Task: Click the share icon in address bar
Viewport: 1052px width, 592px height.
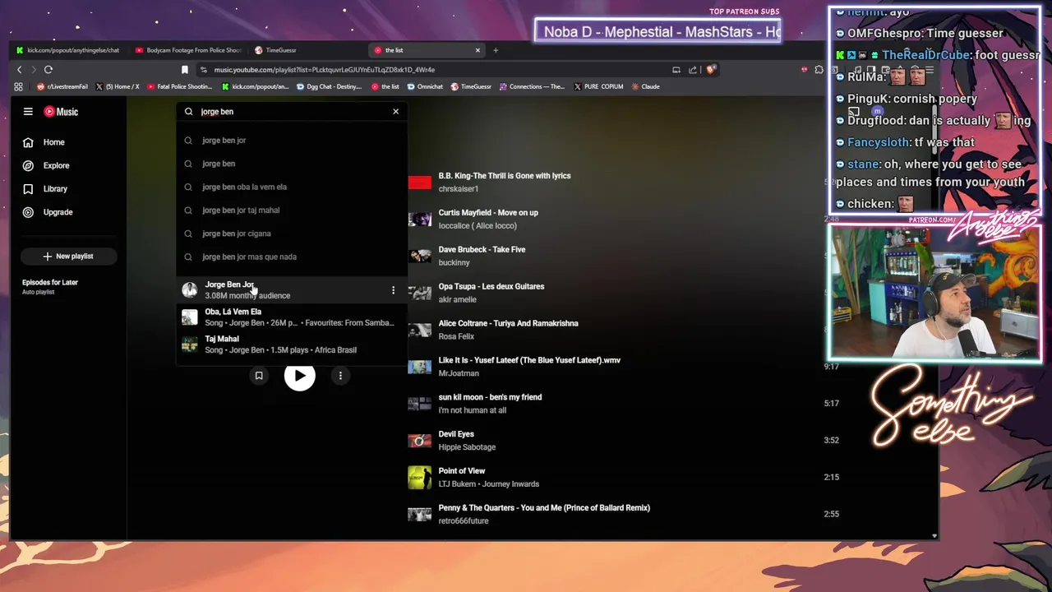Action: point(693,70)
